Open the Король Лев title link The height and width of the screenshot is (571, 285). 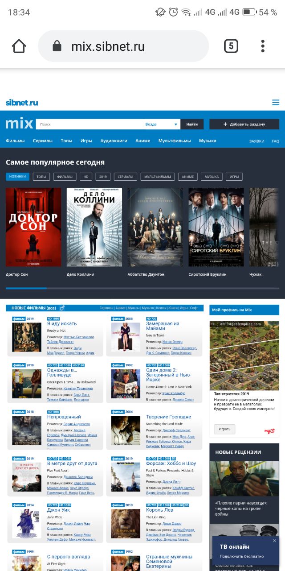pyautogui.click(x=160, y=510)
